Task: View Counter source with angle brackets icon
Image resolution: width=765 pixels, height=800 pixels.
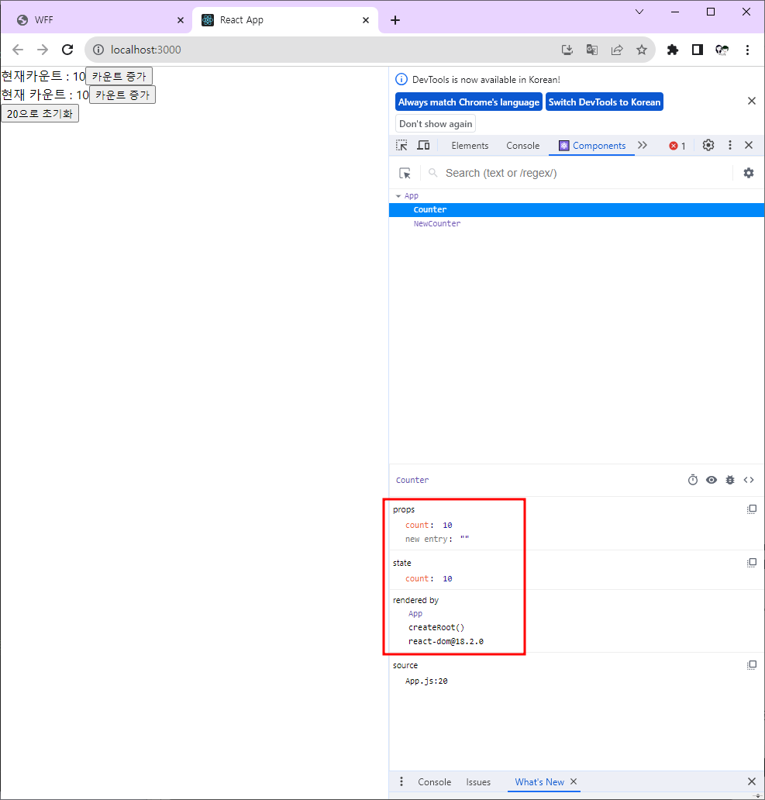Action: [x=748, y=480]
